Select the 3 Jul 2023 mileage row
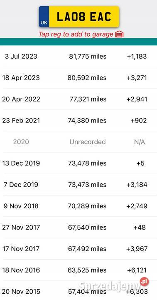Viewport: 157px width, 300px height. click(78, 56)
